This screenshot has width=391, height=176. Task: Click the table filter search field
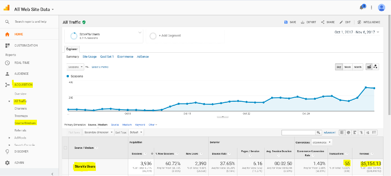tap(298, 133)
